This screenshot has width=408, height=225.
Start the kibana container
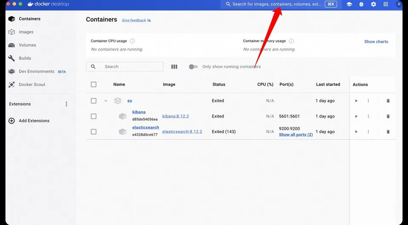coord(356,116)
